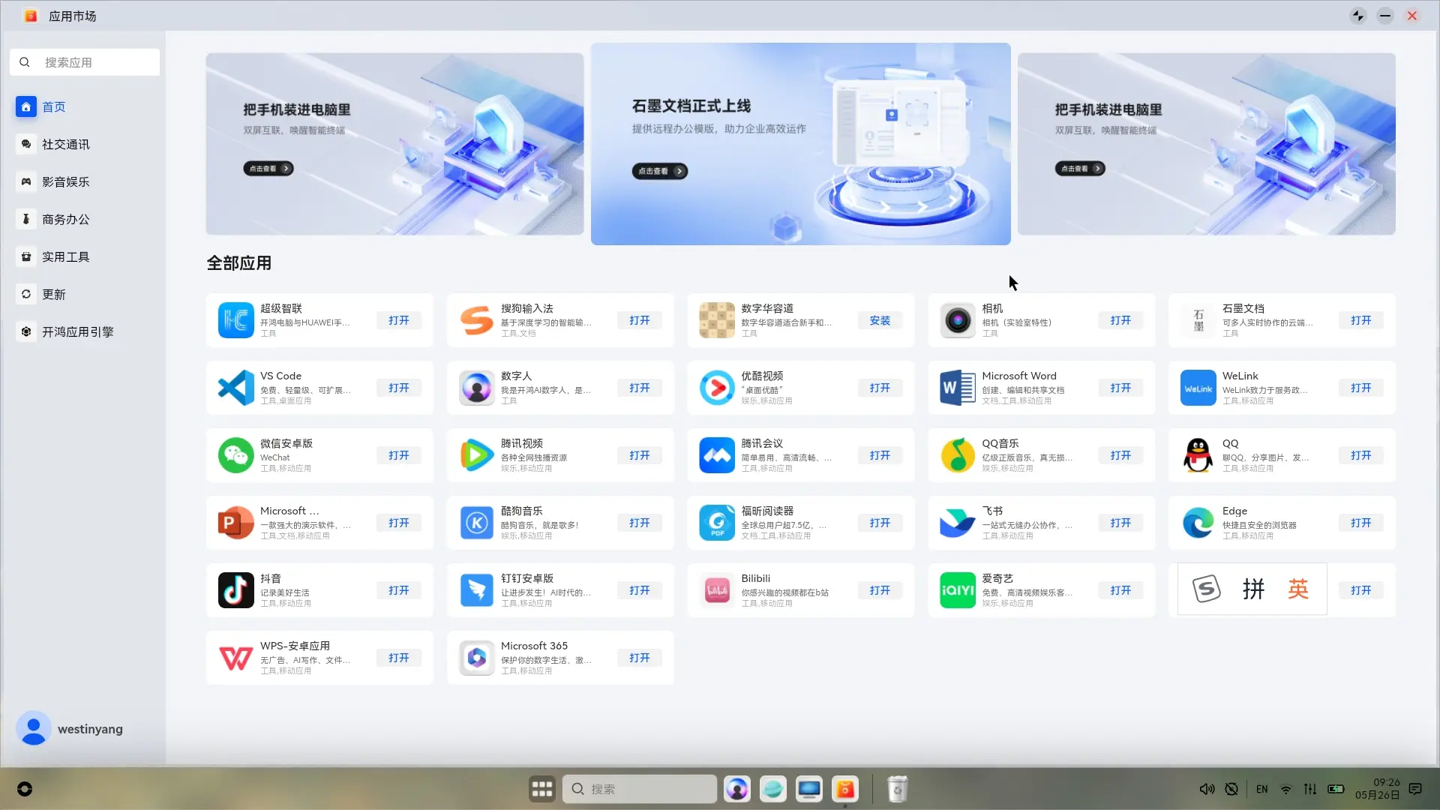Open the 社交通讯 category
The image size is (1440, 810).
click(x=85, y=144)
